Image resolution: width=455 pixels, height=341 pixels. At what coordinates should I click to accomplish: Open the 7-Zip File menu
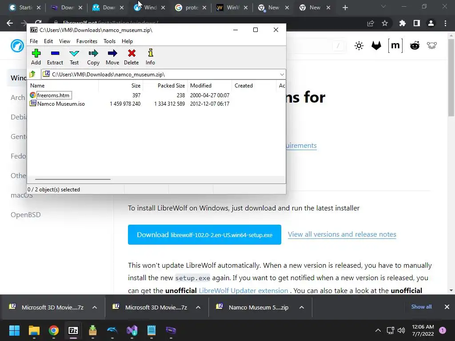[x=34, y=41]
